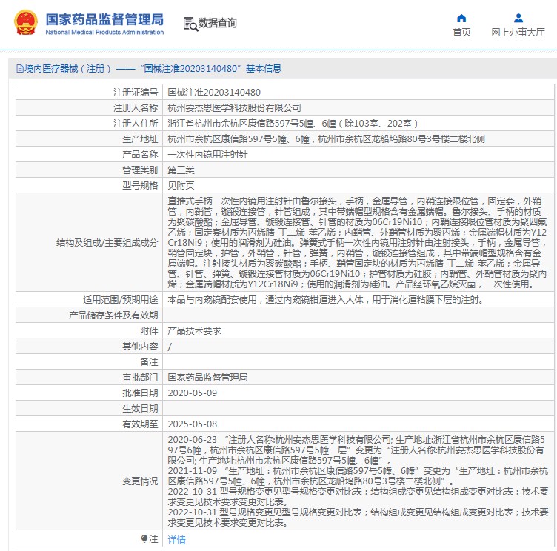Select the 注册人住所 address value

[293, 124]
